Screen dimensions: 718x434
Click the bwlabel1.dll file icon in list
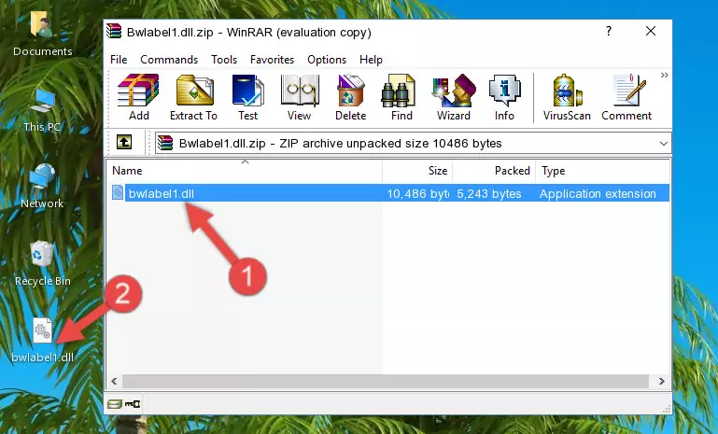tap(118, 193)
